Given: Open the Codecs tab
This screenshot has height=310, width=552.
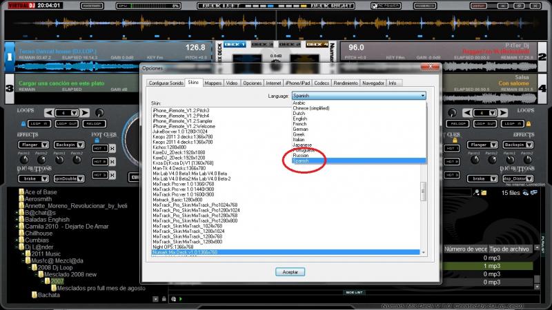Looking at the screenshot, I should [x=322, y=83].
